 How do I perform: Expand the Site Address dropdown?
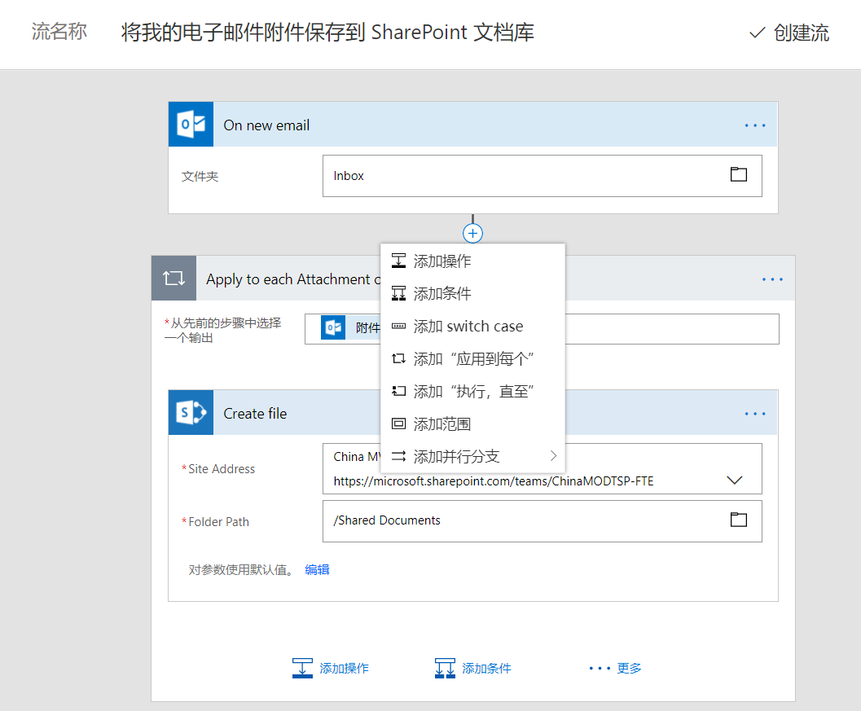pos(734,481)
